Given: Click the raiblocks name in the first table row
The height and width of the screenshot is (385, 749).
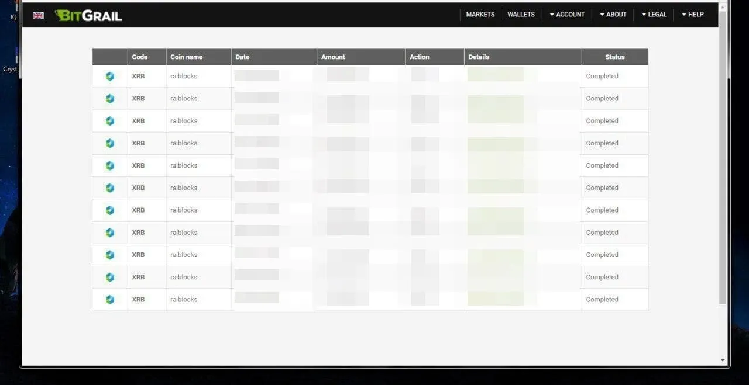Looking at the screenshot, I should (184, 76).
